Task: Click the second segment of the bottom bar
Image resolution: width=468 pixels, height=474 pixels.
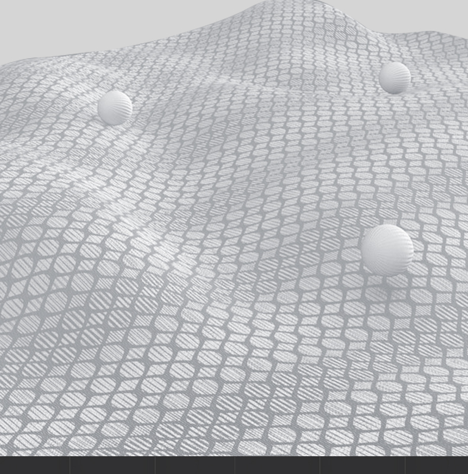Action: (113, 465)
